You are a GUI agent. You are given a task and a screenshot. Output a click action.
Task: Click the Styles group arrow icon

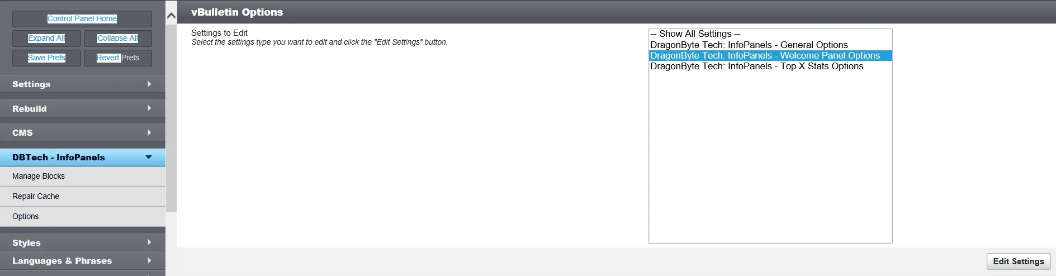click(x=149, y=242)
